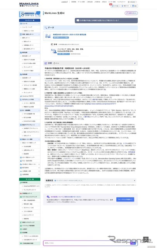The width and height of the screenshot is (157, 248).
Task: Expand the 展示会取材 sidebar section plus
Action: click(39, 168)
